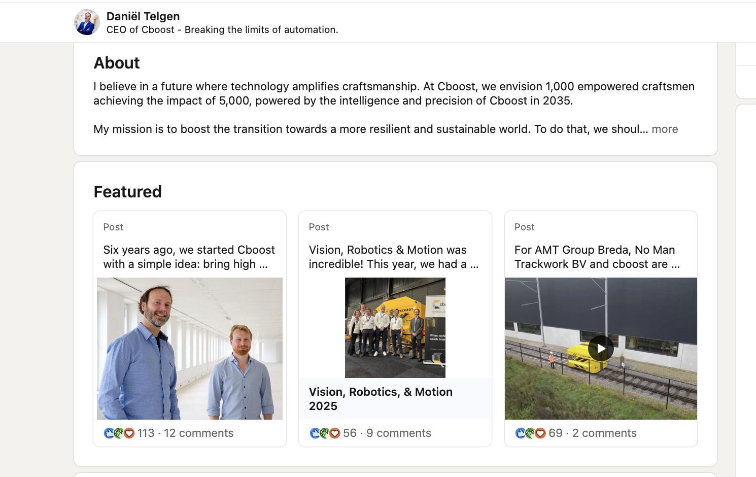Play the AMT Group Breda video
Image resolution: width=756 pixels, height=477 pixels.
[x=601, y=349]
